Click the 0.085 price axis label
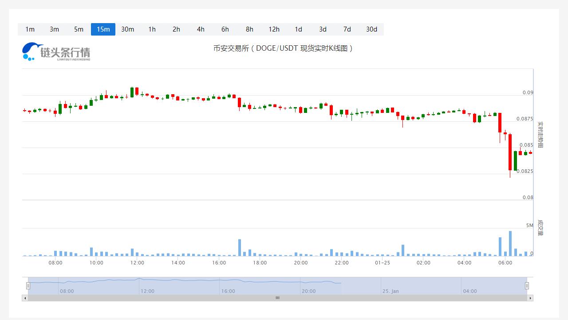 click(526, 145)
